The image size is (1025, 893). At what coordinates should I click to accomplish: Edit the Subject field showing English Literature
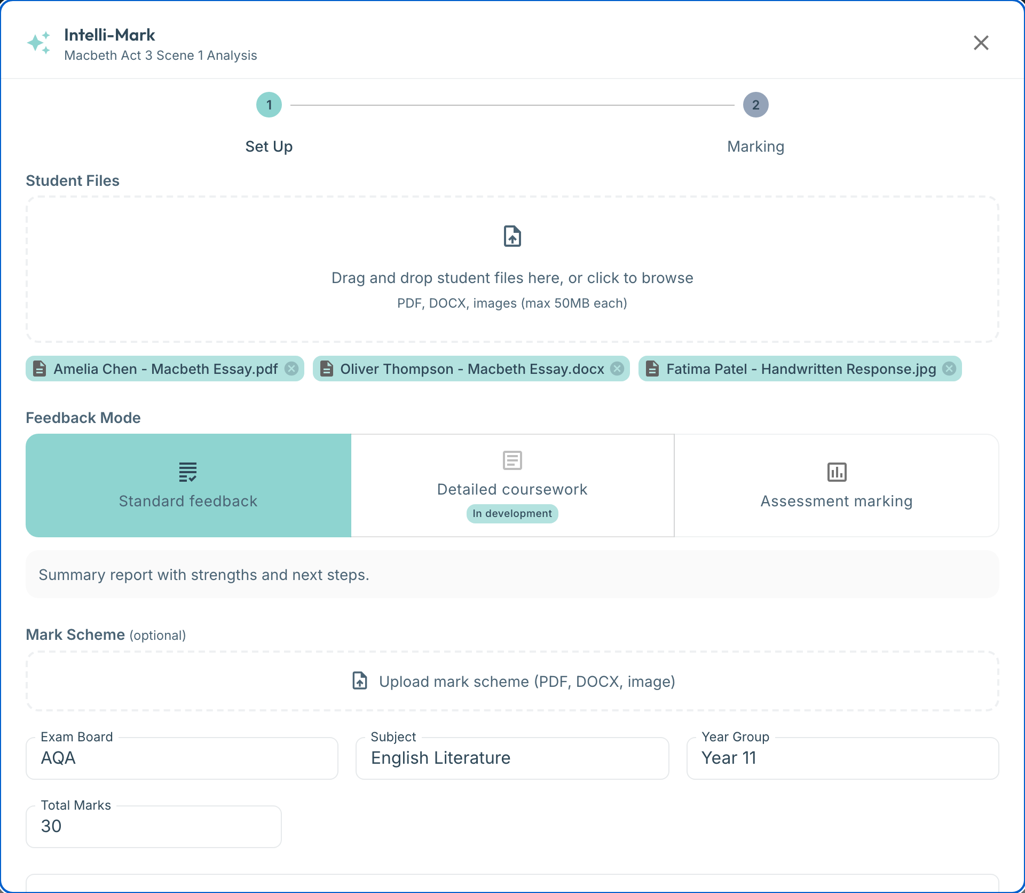tap(512, 758)
